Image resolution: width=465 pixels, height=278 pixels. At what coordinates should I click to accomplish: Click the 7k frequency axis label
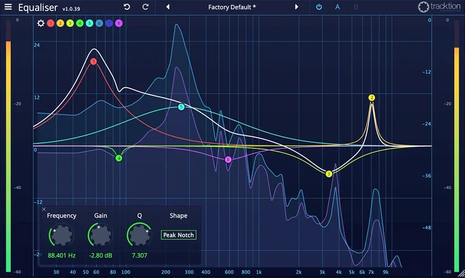point(371,272)
